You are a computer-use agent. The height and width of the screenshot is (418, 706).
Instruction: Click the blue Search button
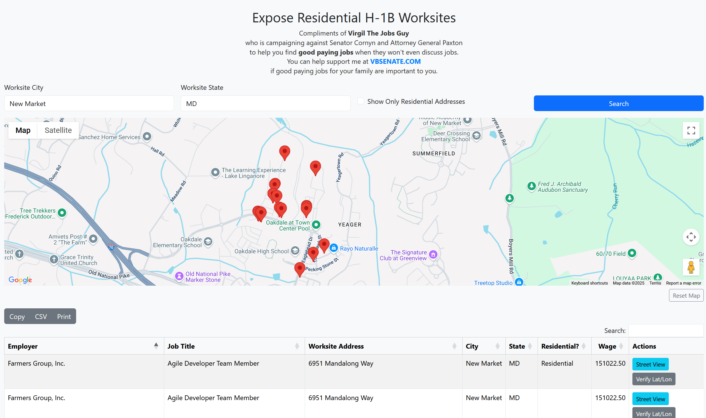(x=618, y=103)
